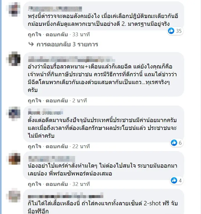This screenshot has width=201, height=214.
Task: Expand the 3 replies thread arrow
Action: click(x=31, y=44)
